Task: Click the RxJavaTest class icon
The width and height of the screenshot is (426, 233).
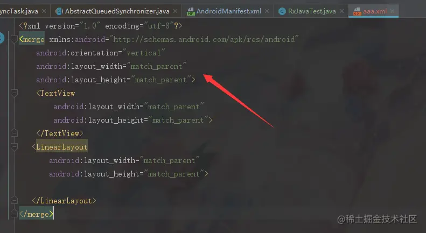Action: click(x=282, y=11)
